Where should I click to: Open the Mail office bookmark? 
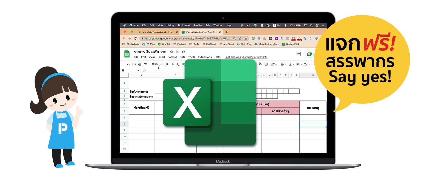point(244,44)
